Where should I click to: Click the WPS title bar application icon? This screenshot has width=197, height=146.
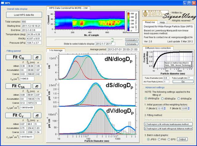(x=2, y=3)
